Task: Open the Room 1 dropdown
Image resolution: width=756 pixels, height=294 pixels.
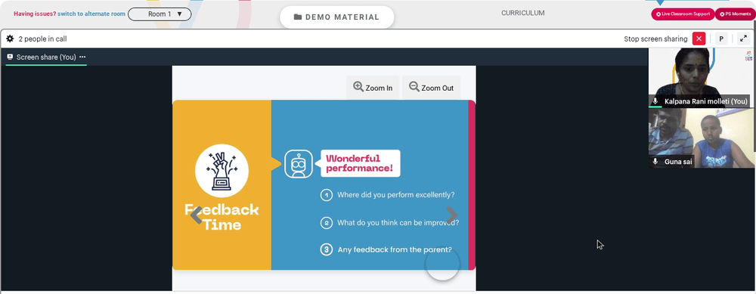Action: pos(160,14)
